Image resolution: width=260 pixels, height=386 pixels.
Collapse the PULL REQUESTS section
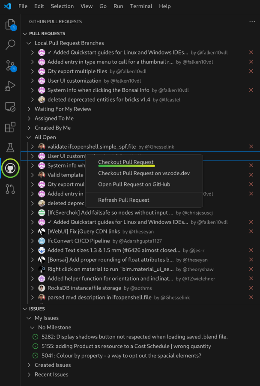pyautogui.click(x=24, y=33)
